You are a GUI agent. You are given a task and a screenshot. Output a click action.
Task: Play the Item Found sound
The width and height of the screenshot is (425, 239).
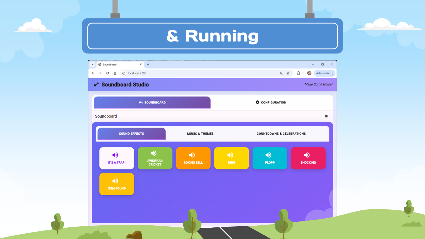116,184
